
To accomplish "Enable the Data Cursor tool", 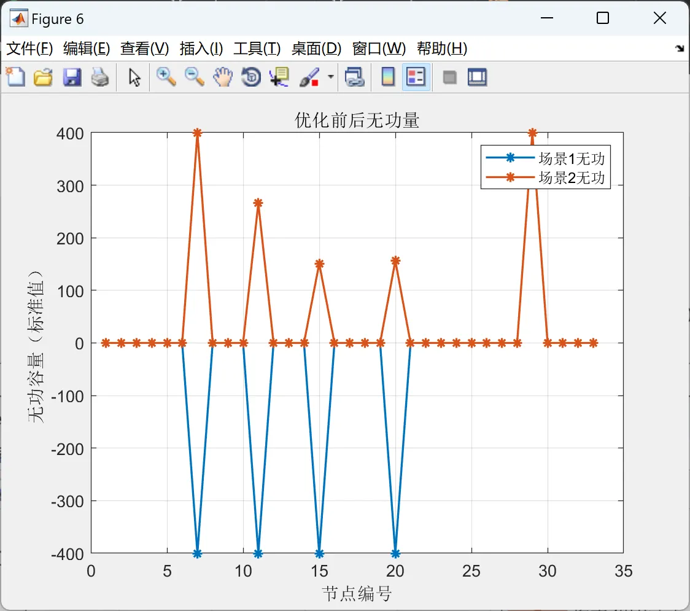I will click(279, 77).
